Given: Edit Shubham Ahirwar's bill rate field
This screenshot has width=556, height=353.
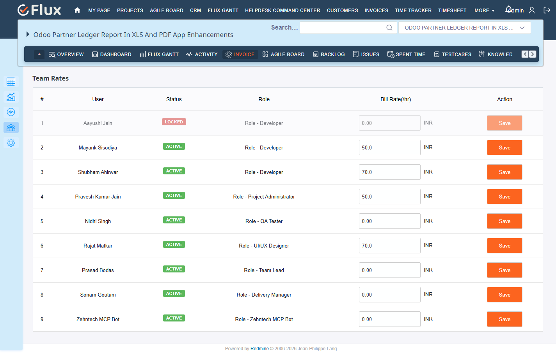Looking at the screenshot, I should coord(389,172).
